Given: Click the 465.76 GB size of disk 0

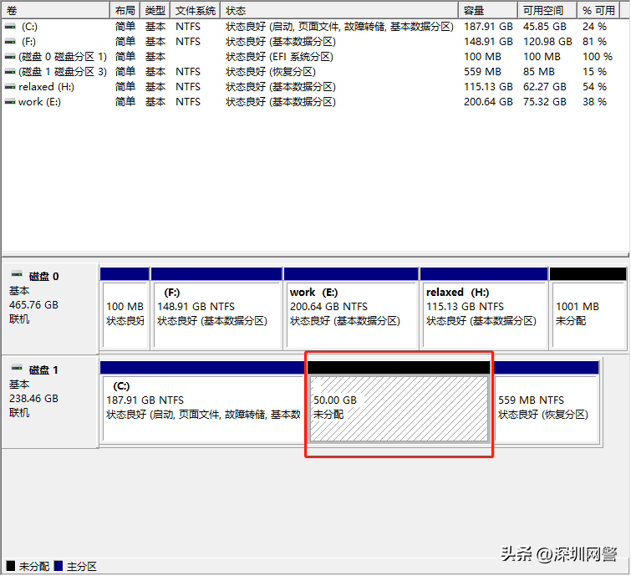Looking at the screenshot, I should coord(33,305).
